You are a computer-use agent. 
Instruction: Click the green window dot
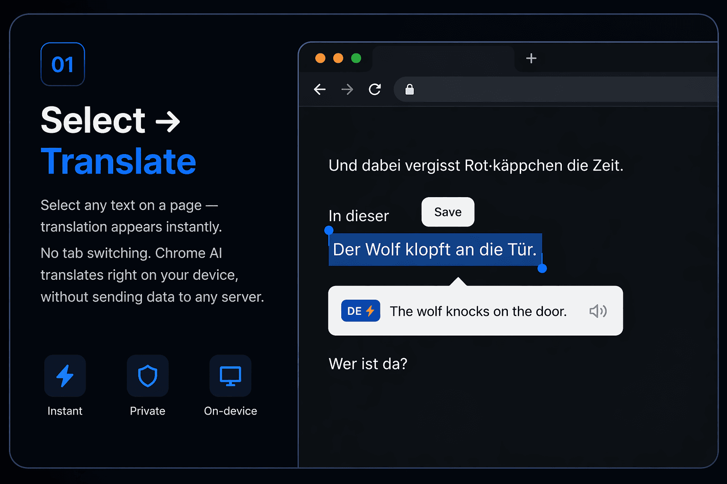(x=356, y=58)
